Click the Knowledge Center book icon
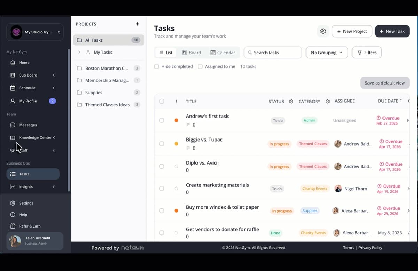This screenshot has width=418, height=271. (x=13, y=138)
